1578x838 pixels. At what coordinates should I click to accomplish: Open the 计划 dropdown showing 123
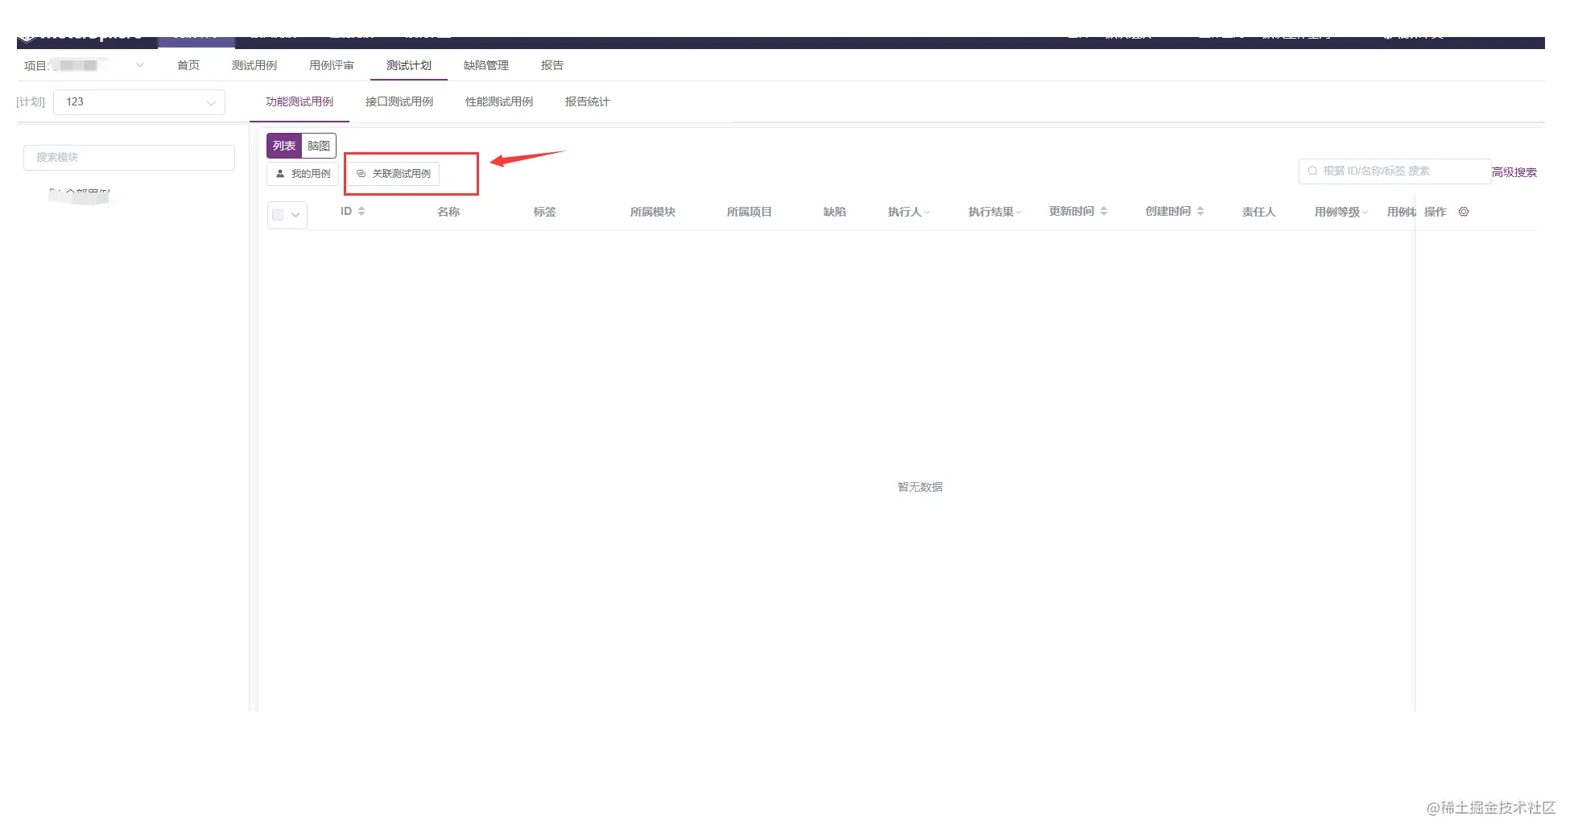(139, 102)
